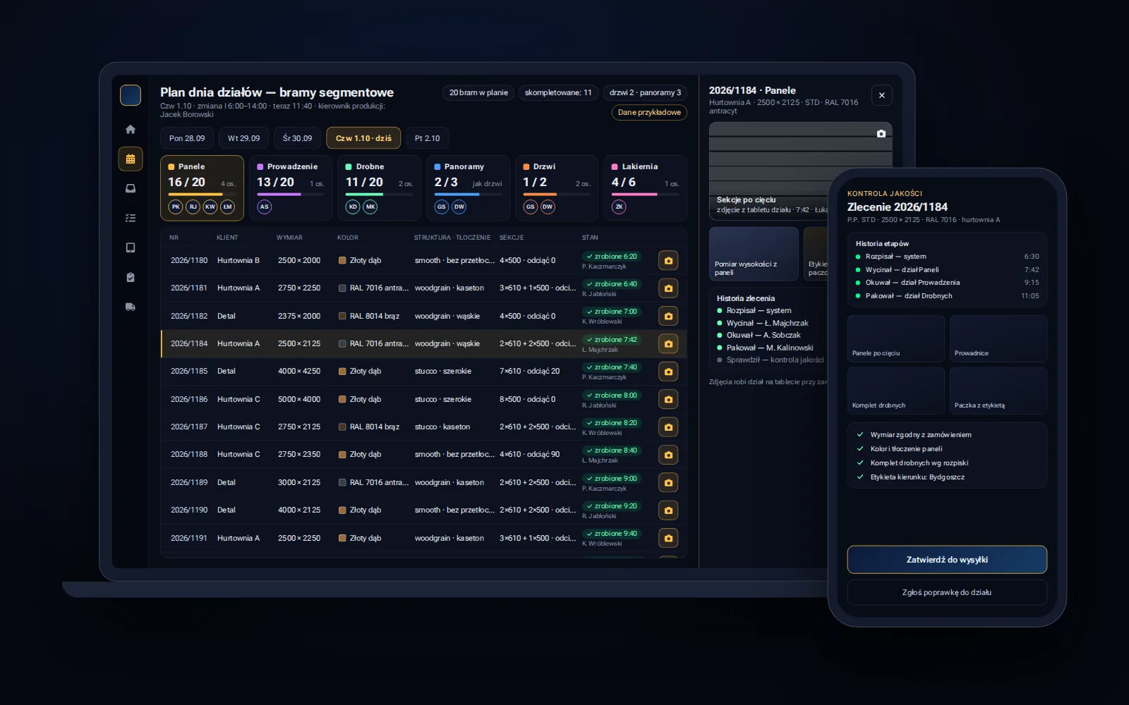Open photo camera for order 2026/1191
The width and height of the screenshot is (1129, 705).
(x=668, y=538)
